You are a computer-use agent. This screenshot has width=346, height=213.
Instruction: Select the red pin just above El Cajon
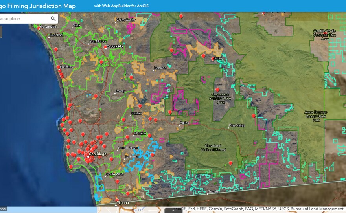coord(127,137)
